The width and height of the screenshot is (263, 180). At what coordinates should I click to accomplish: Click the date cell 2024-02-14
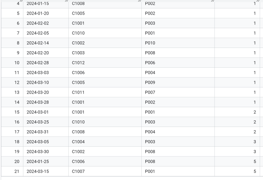coord(37,43)
